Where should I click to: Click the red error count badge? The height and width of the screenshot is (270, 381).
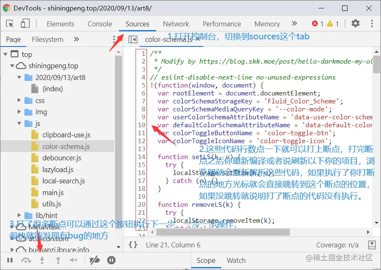(317, 23)
